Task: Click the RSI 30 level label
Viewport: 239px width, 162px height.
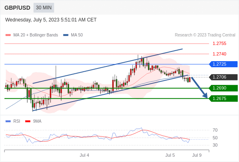Action: 215,145
